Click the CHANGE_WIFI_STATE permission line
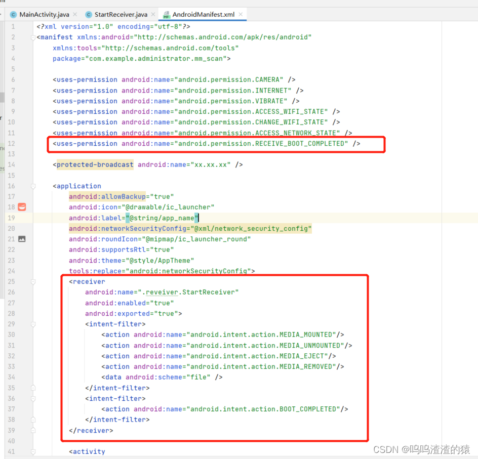478x459 pixels. tap(196, 122)
